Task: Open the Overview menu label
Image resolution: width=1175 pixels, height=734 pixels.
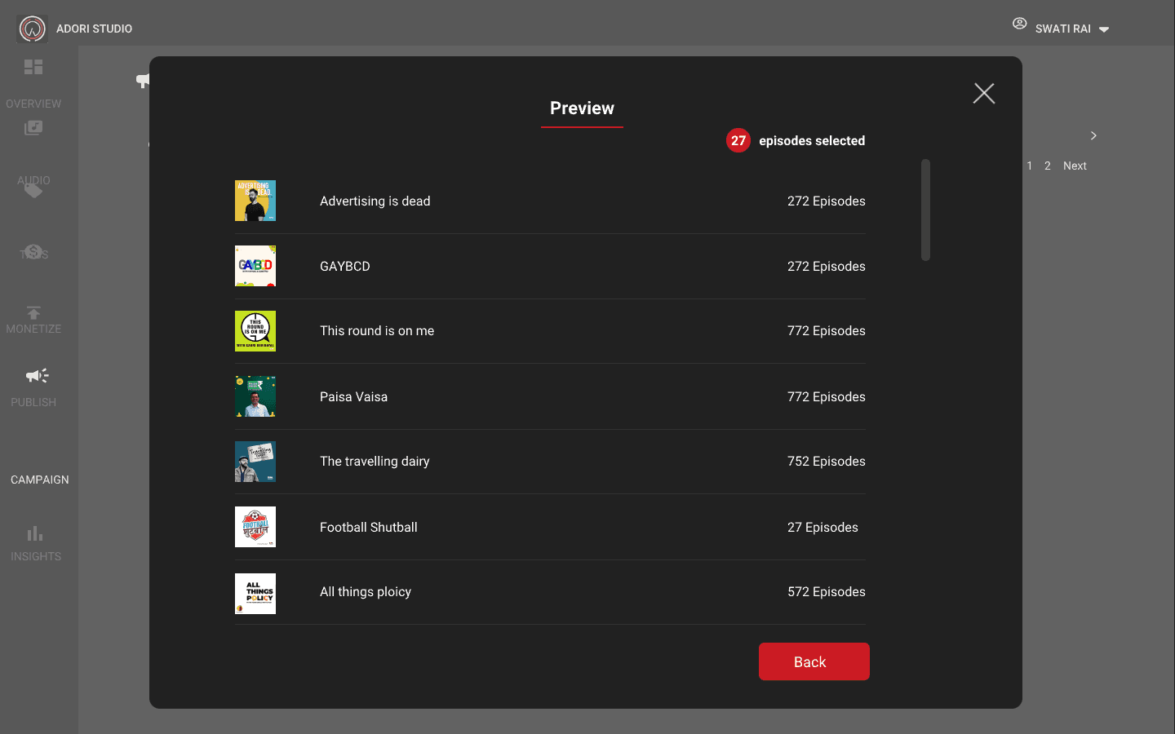Action: click(33, 104)
